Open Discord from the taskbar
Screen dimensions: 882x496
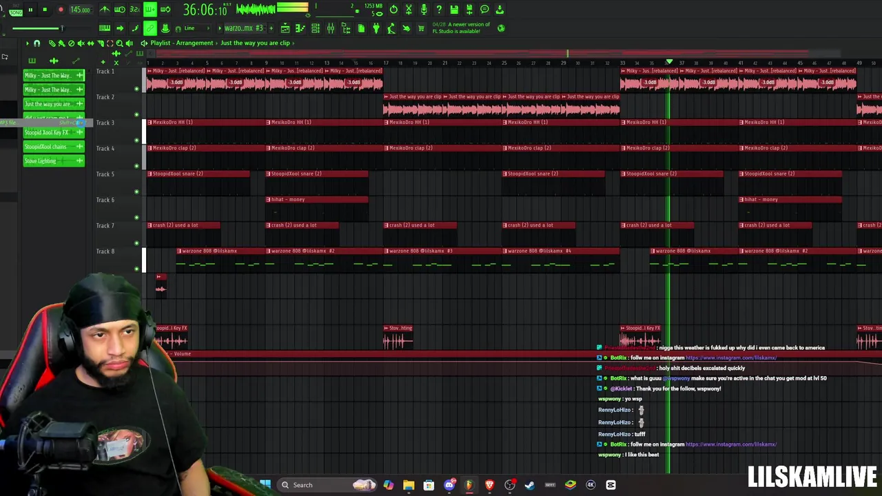point(449,485)
